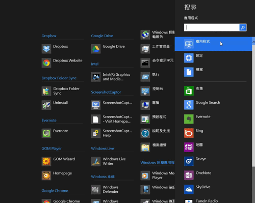The width and height of the screenshot is (255, 203).
Task: Launch Windows Media Player
Action: click(x=158, y=176)
